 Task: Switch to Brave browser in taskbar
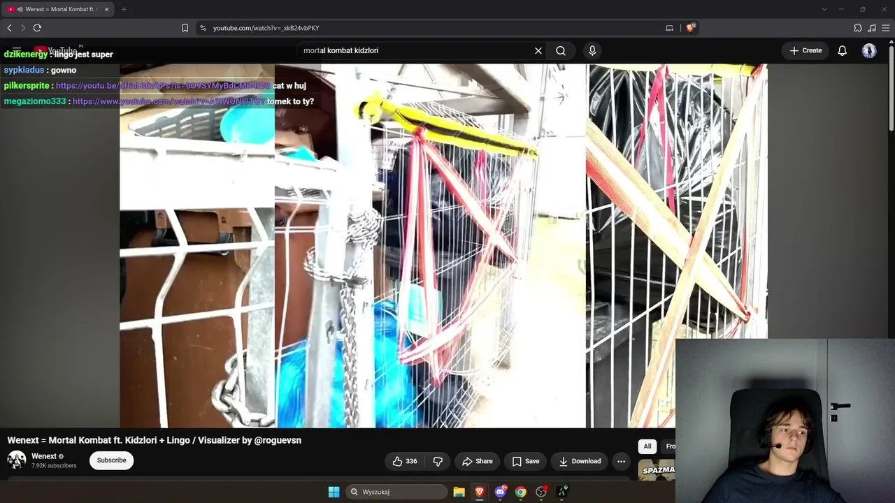tap(480, 492)
